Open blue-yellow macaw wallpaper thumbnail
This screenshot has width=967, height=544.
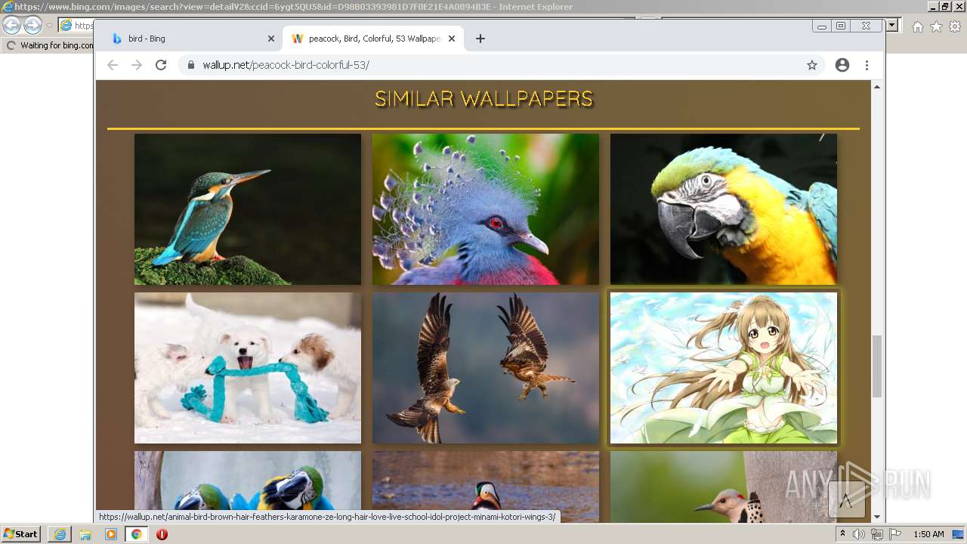(724, 209)
